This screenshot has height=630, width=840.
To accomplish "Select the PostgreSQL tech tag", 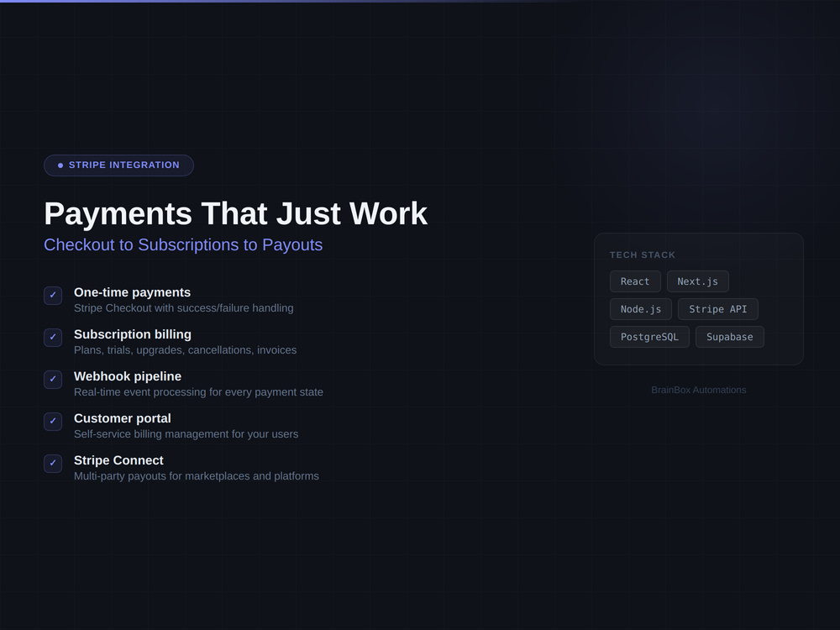I will (x=649, y=337).
